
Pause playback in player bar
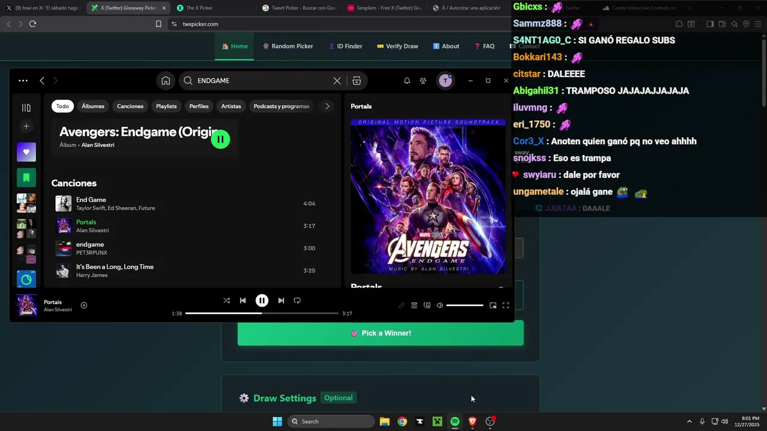262,301
